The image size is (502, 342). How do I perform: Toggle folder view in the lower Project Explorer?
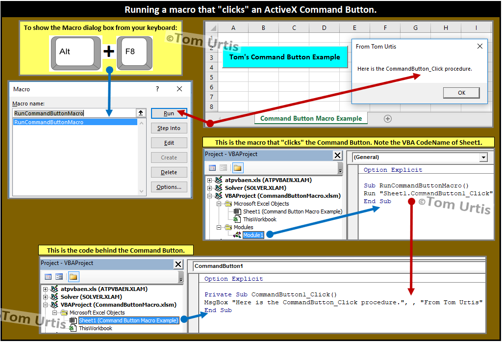pyautogui.click(x=74, y=277)
